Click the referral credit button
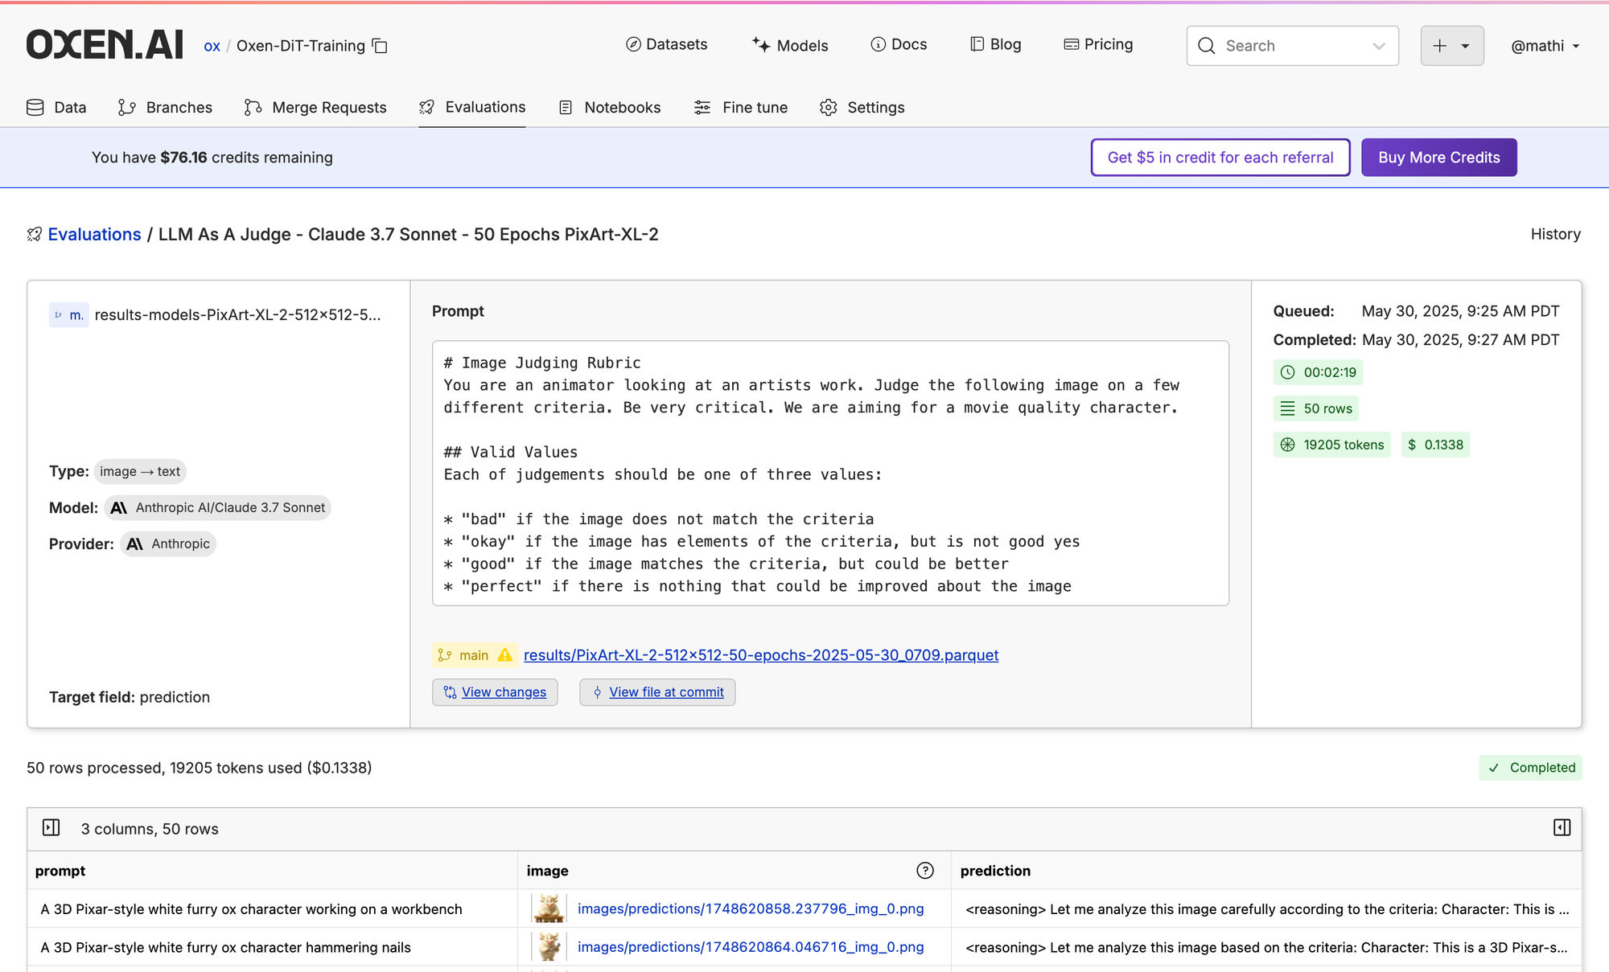Screen dimensions: 1609x972 coord(1220,158)
